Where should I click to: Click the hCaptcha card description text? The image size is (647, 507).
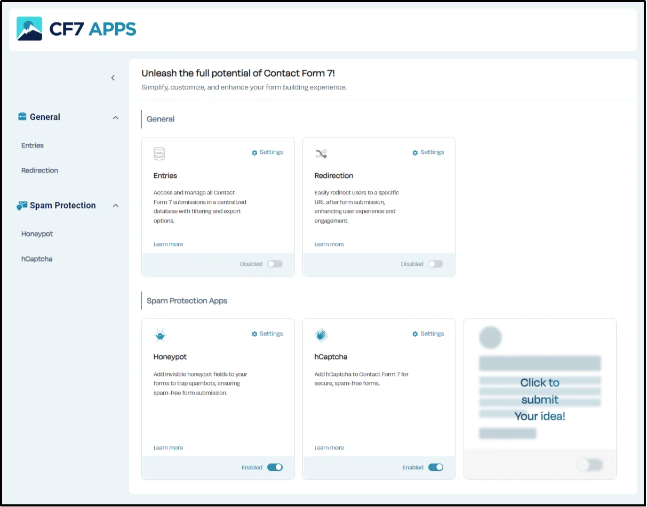click(362, 379)
